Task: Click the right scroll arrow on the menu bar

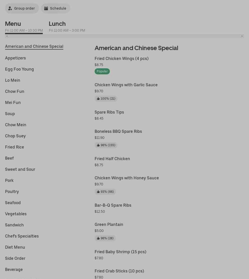Action: click(x=242, y=36)
